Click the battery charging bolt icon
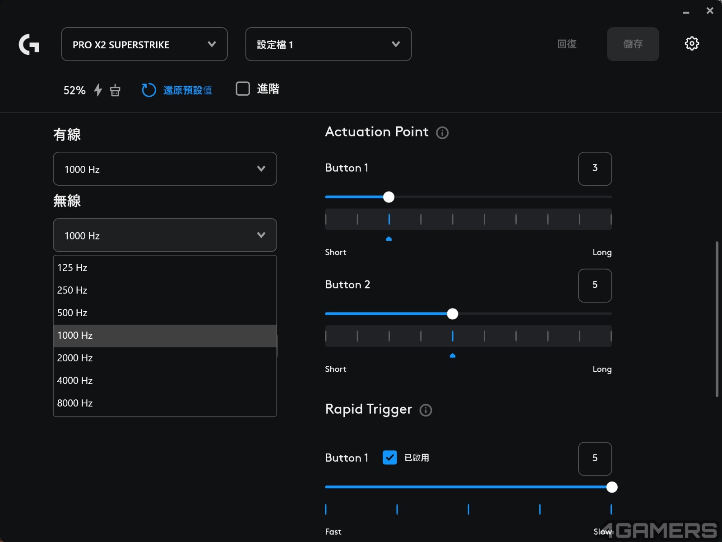The image size is (722, 542). (x=98, y=90)
